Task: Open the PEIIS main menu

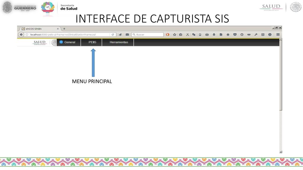Action: click(91, 42)
